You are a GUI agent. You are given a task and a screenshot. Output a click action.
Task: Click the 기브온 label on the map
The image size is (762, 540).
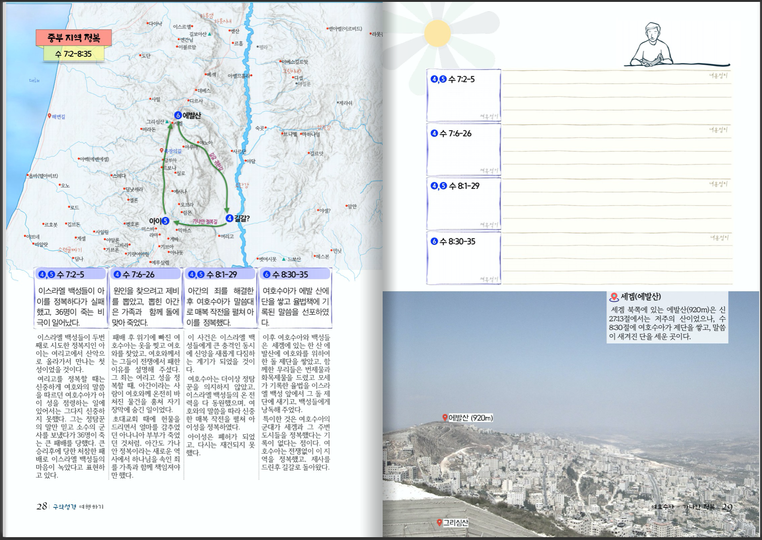tap(111, 250)
